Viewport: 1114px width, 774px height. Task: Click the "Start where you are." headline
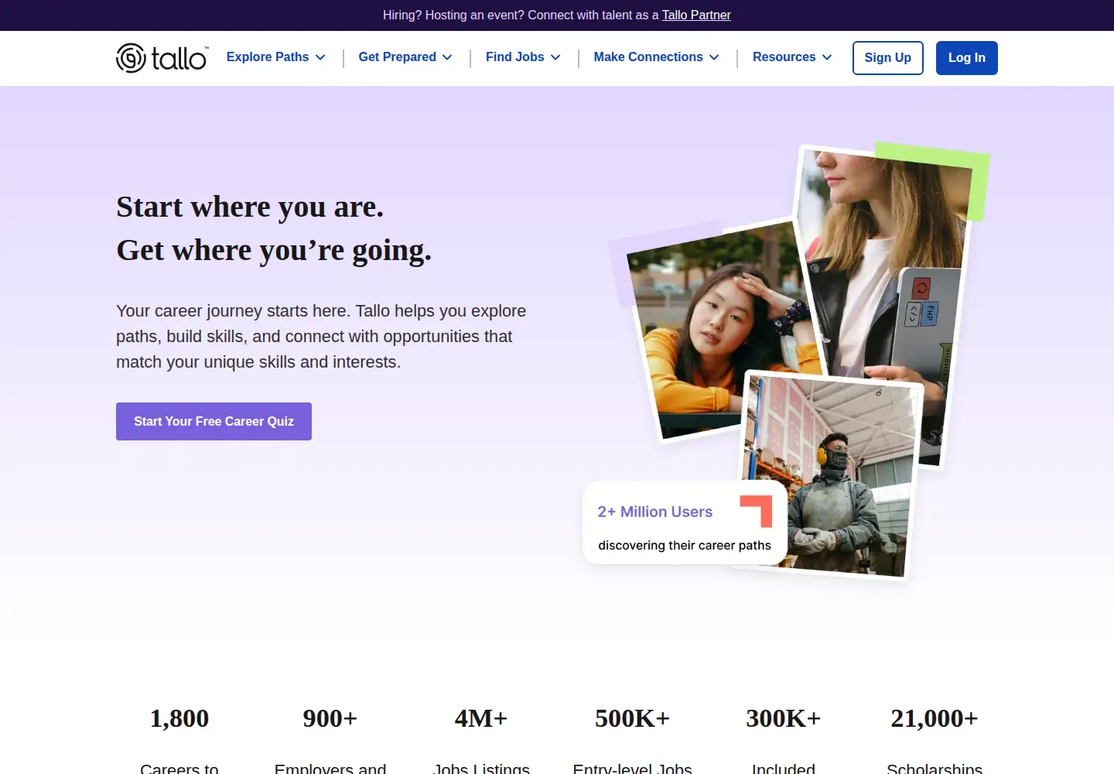point(250,207)
